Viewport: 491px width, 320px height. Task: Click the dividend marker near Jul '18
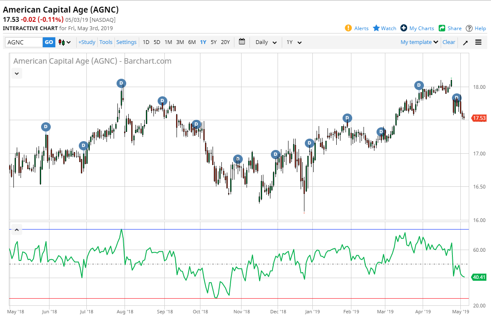[x=83, y=145]
